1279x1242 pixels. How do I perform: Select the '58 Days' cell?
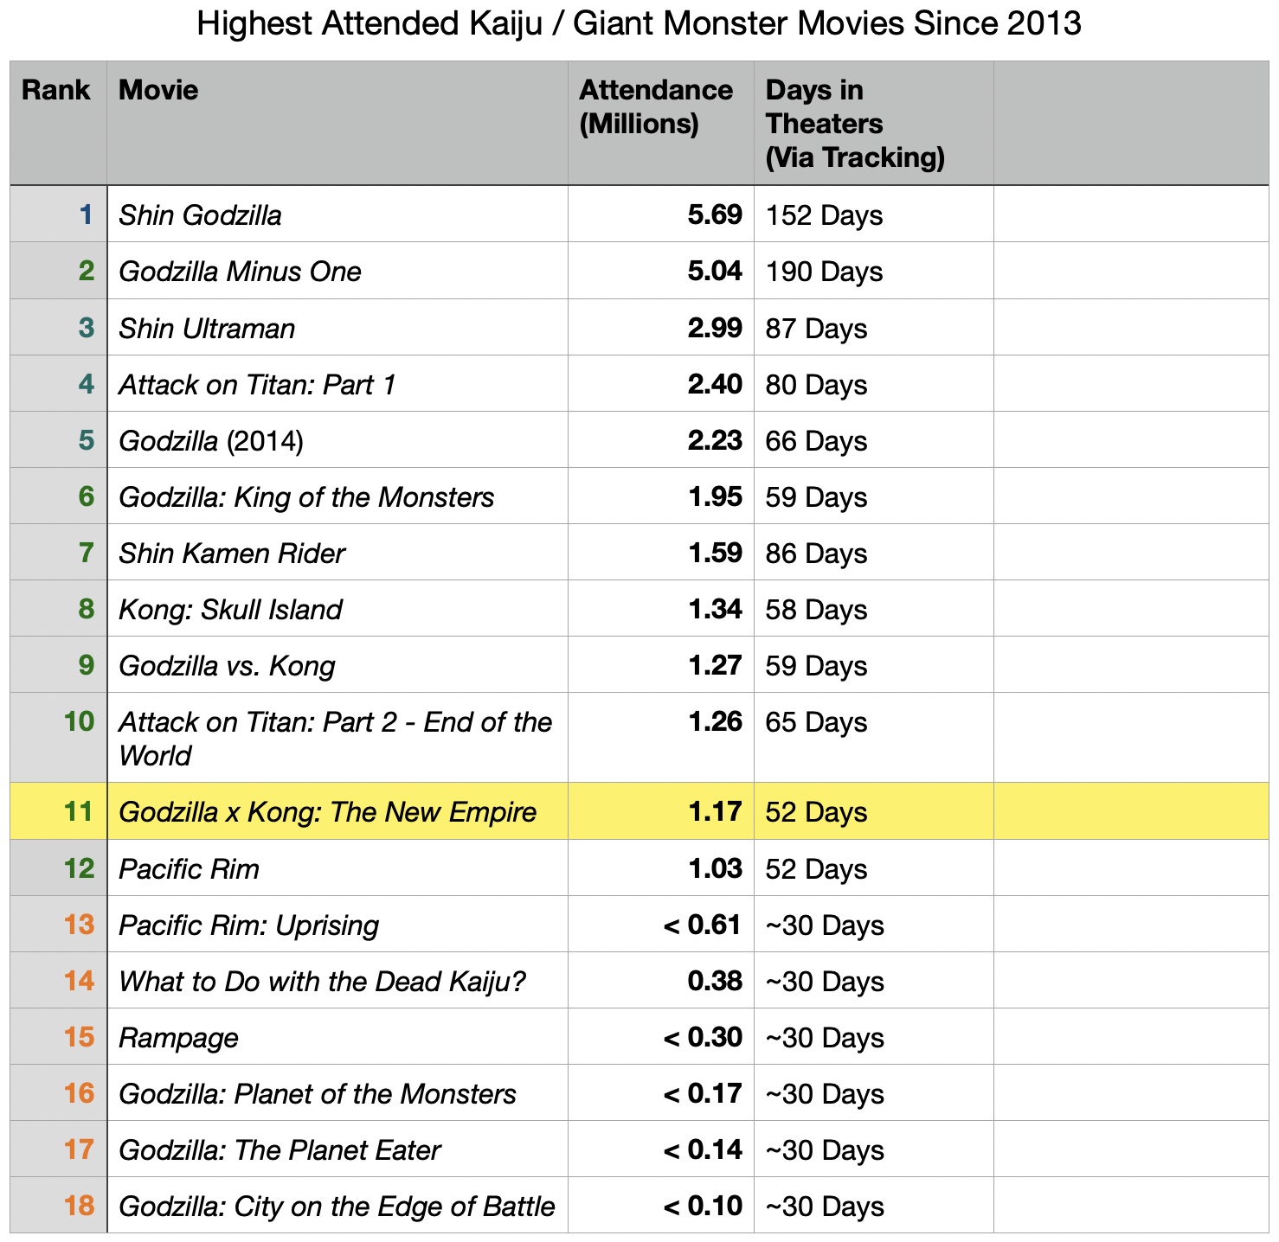click(x=874, y=609)
